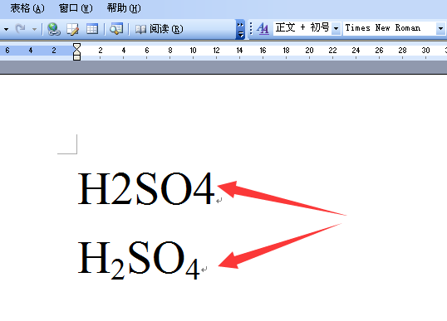Screen dimensions: 447x321
Task: Click toolbar options overflow chevron
Action: (240, 29)
